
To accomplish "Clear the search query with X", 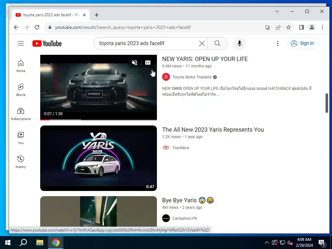I will click(x=202, y=43).
